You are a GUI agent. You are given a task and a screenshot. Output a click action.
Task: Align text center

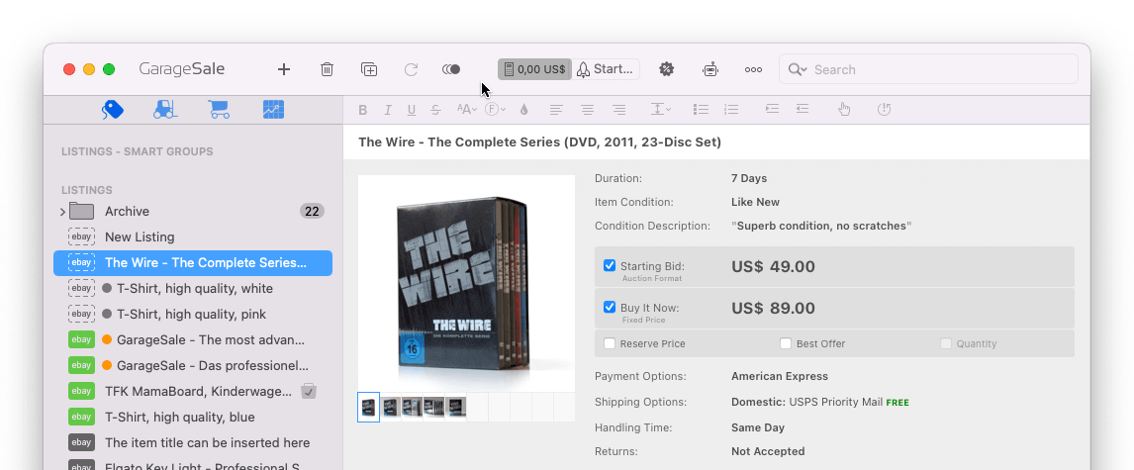point(587,110)
